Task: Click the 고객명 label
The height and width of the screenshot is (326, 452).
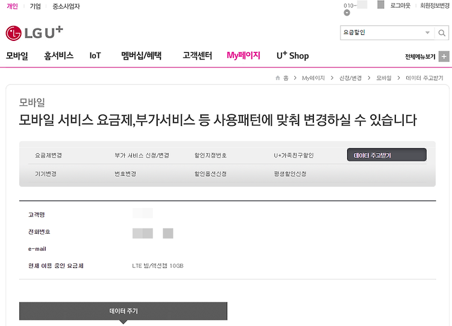Action: tap(36, 215)
